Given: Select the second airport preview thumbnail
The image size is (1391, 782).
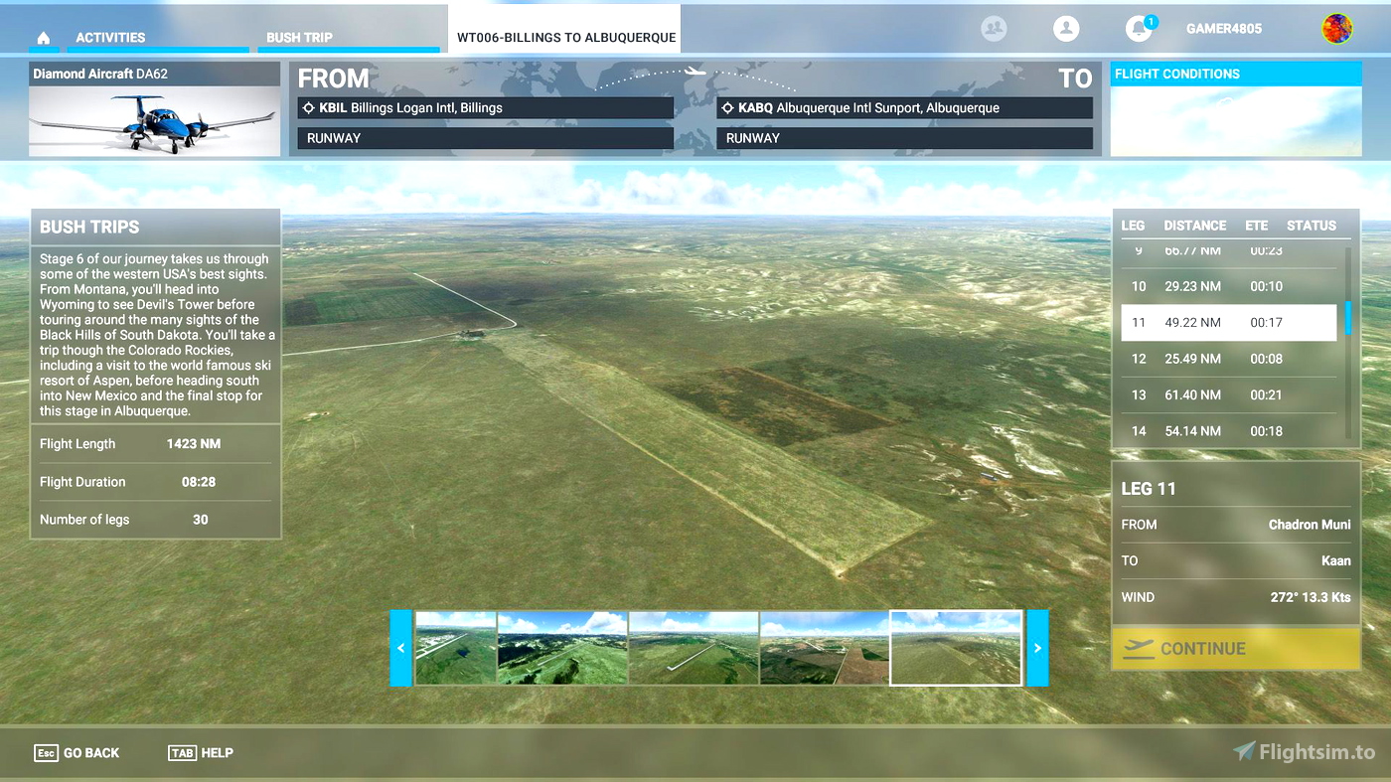Looking at the screenshot, I should (562, 648).
